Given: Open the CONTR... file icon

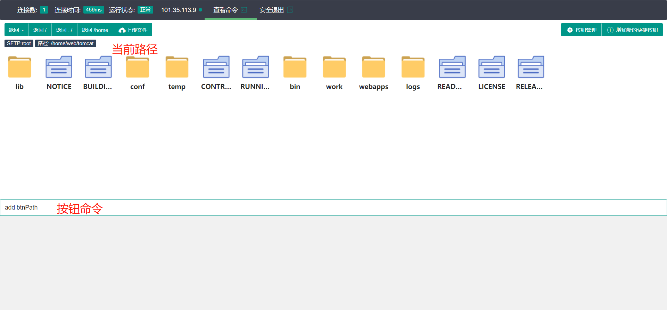Looking at the screenshot, I should (x=216, y=67).
